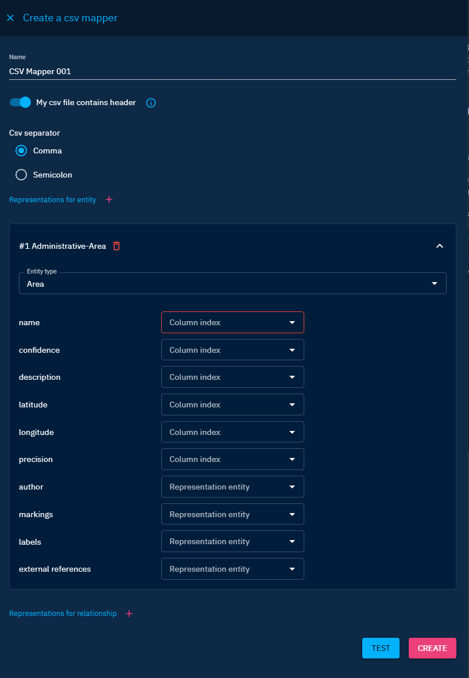Viewport: 469px width, 678px height.
Task: Select the Semicolon separator option
Action: click(21, 175)
